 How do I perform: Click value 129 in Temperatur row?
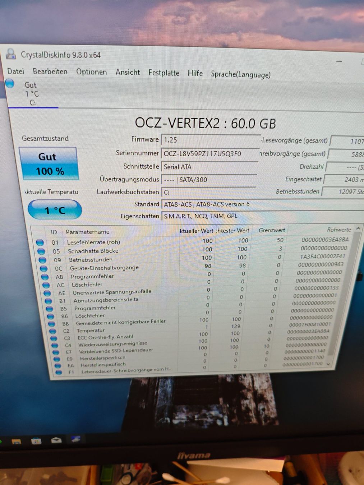236,327
